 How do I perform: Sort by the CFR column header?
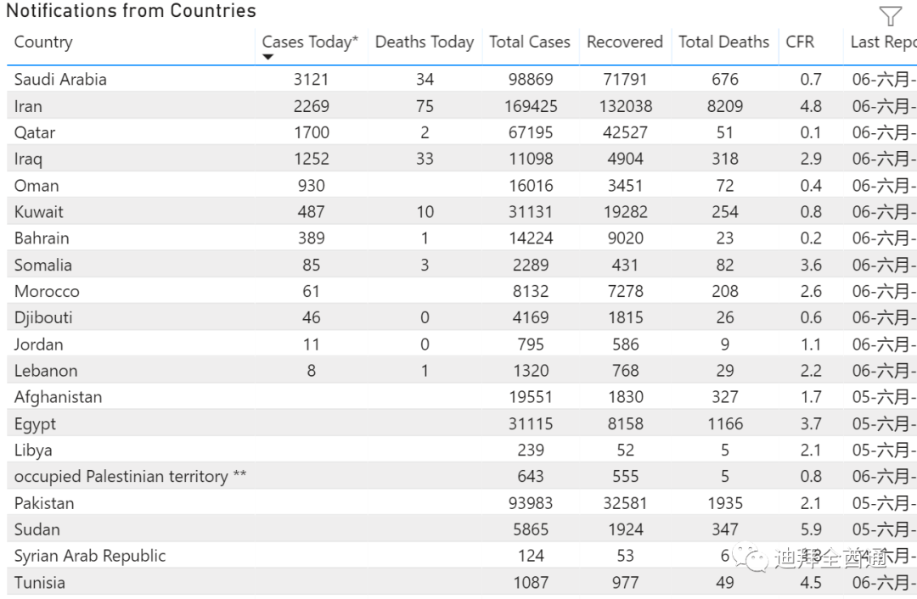click(x=800, y=42)
